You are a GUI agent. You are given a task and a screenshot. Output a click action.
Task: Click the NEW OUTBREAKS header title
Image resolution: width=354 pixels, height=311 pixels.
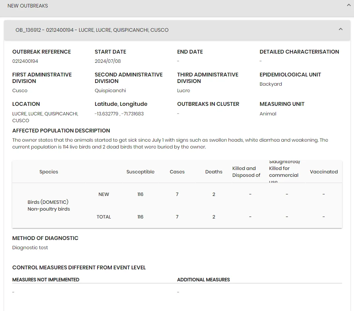click(x=28, y=6)
